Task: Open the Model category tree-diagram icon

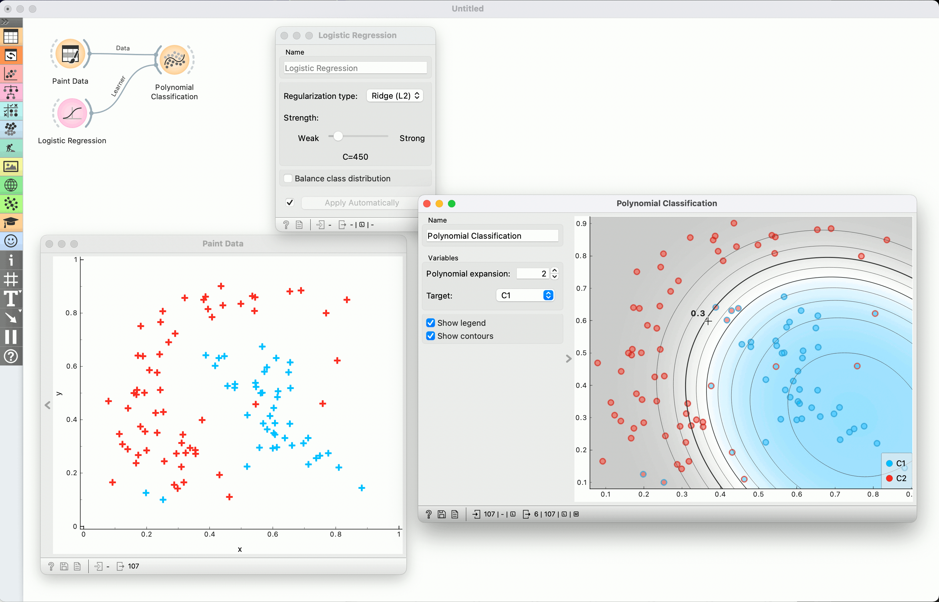Action: point(11,92)
